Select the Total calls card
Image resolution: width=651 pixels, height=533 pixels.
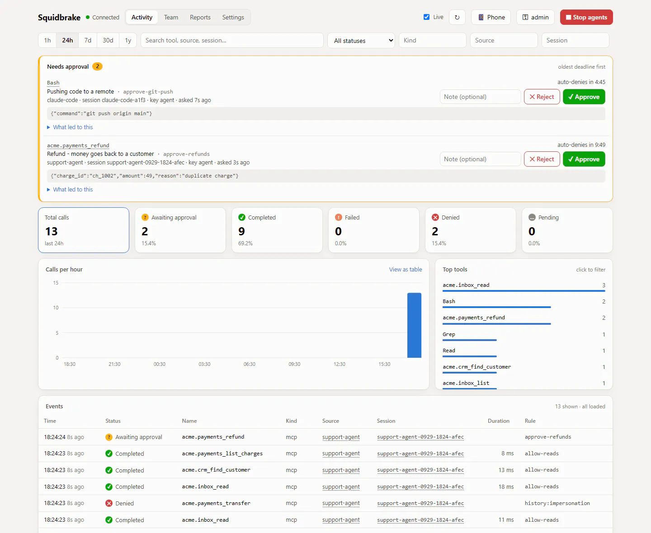[x=84, y=230]
